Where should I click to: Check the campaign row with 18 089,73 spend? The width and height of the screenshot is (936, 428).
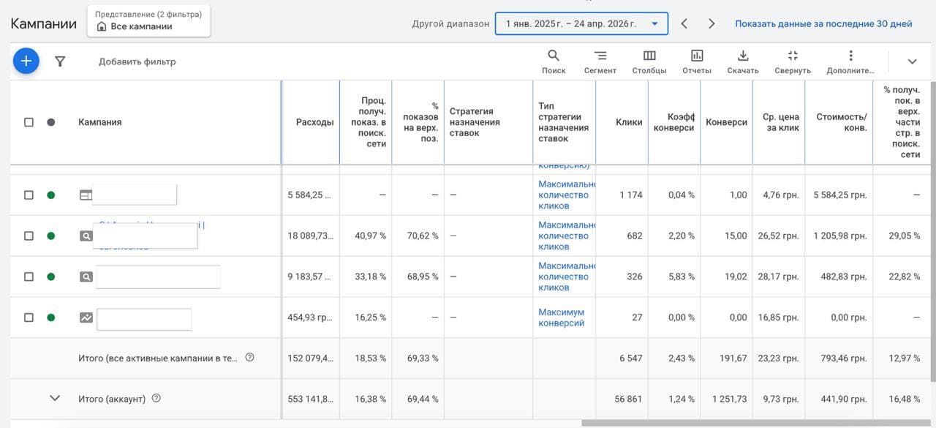tap(29, 236)
